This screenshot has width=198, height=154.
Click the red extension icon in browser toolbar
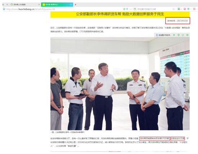[x=185, y=9]
